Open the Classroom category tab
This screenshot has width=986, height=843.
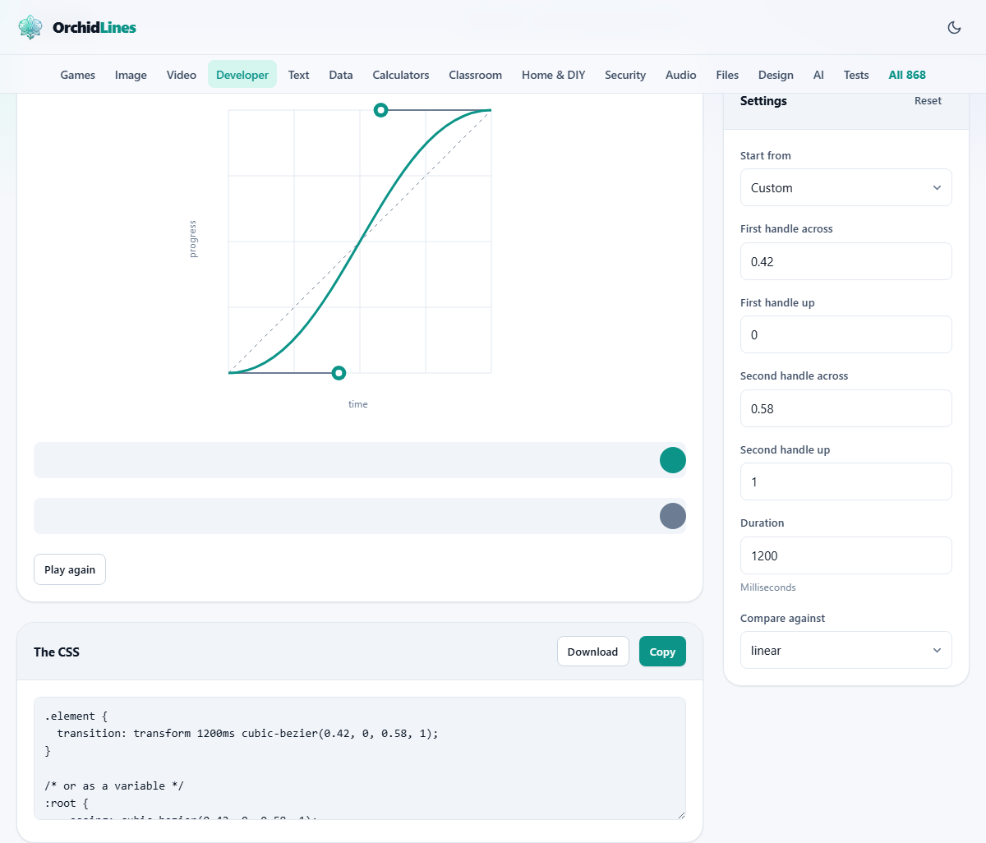pyautogui.click(x=476, y=75)
